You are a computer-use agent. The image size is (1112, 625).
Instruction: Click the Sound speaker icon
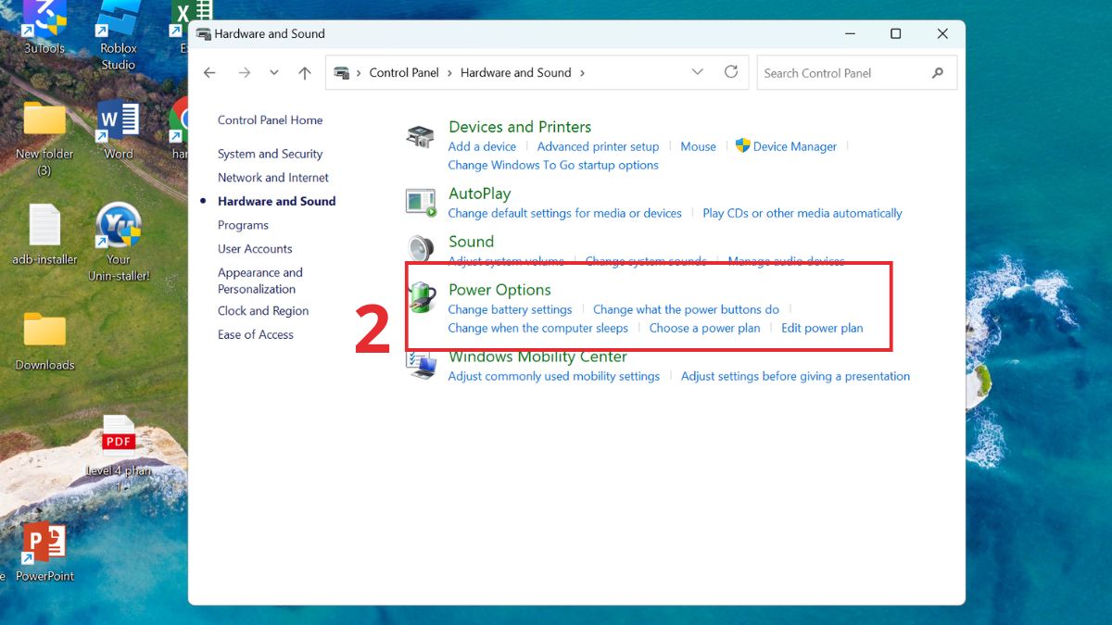[x=421, y=248]
